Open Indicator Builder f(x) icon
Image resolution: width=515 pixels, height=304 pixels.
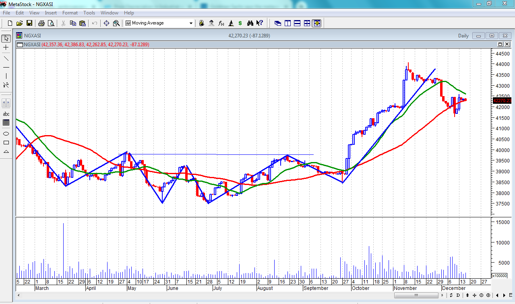[x=221, y=23]
